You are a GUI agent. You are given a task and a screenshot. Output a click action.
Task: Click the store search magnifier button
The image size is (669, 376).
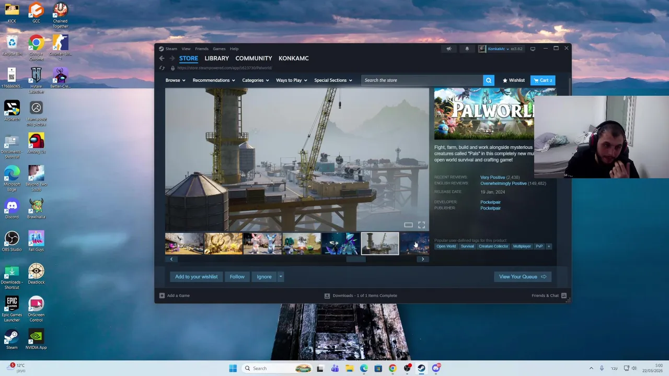coord(489,80)
